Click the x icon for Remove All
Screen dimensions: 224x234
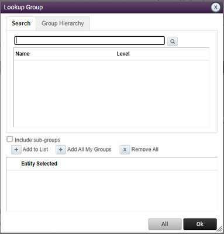click(x=125, y=150)
